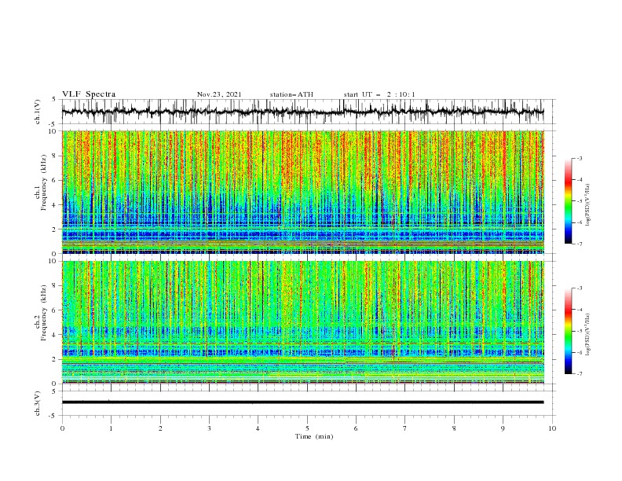The width and height of the screenshot is (622, 481).
Task: Click the "-7" label on the lower colorbar
Action: click(580, 373)
